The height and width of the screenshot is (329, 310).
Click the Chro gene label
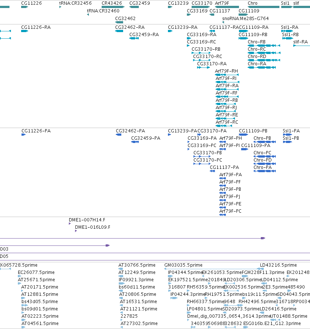252,3
